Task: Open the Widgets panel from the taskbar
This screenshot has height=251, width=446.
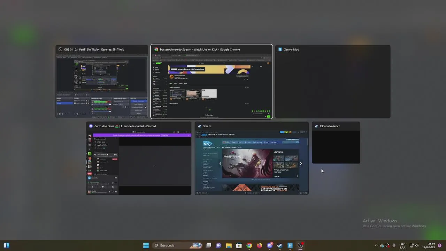Action: point(6,245)
